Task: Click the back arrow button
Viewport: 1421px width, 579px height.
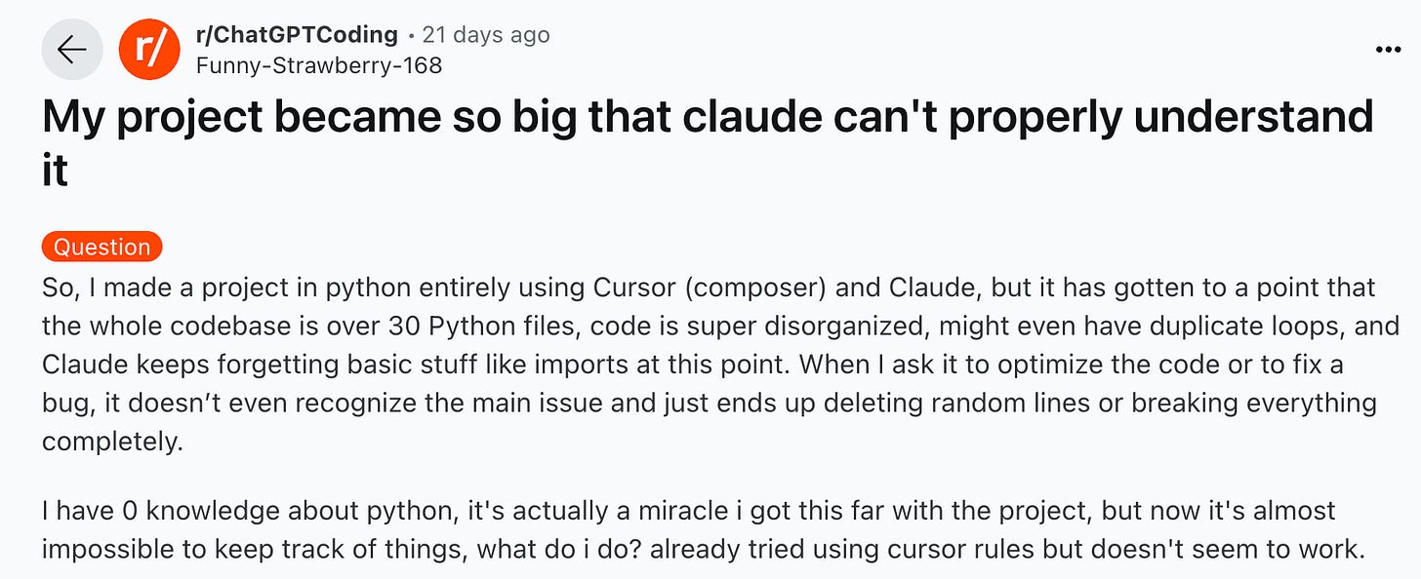Action: [71, 49]
